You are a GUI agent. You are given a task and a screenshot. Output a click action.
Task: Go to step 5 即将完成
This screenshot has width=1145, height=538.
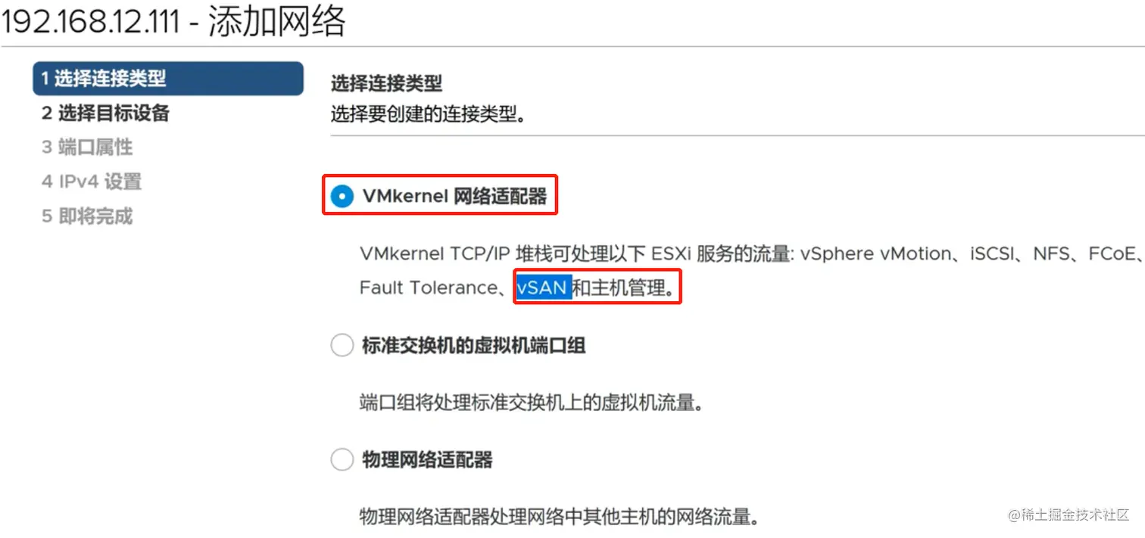[87, 217]
